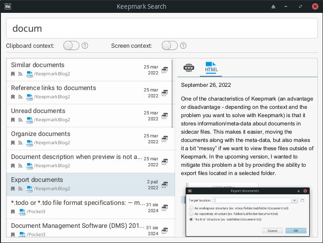Select the 'Unread documents' result title
Image resolution: width=323 pixels, height=243 pixels.
point(38,111)
